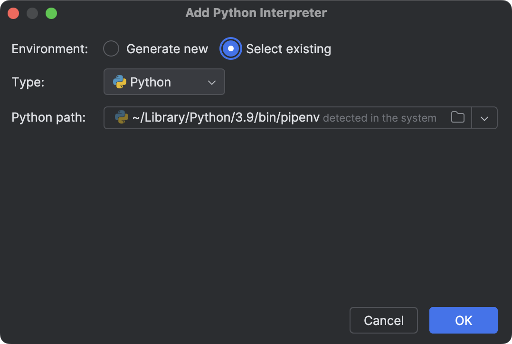
Task: Click the 'Add Python Interpreter' title bar
Action: (256, 13)
